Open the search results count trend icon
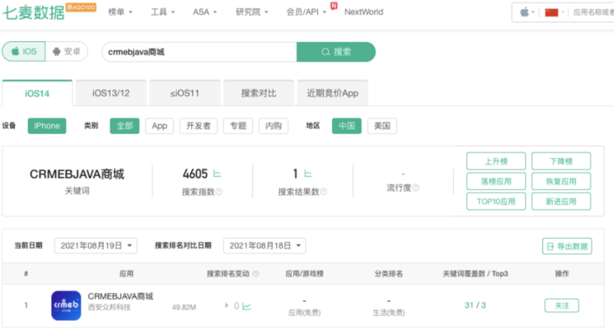614x336 pixels. (x=308, y=174)
